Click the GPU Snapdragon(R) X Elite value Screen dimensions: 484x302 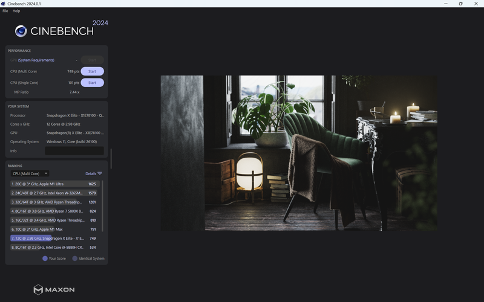tap(75, 133)
